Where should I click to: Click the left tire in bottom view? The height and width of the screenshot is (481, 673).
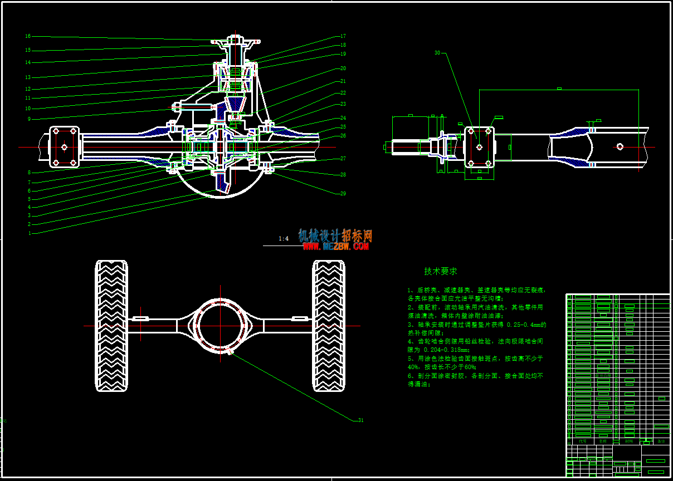(x=112, y=326)
